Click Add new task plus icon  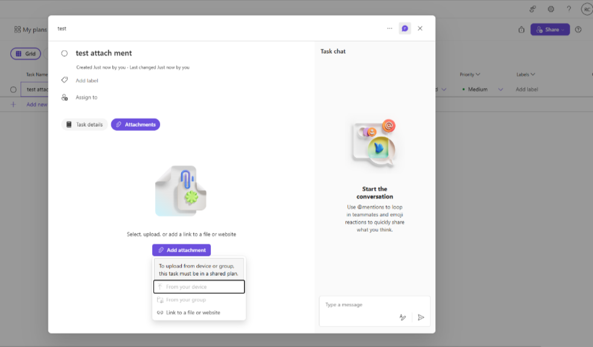pos(13,104)
